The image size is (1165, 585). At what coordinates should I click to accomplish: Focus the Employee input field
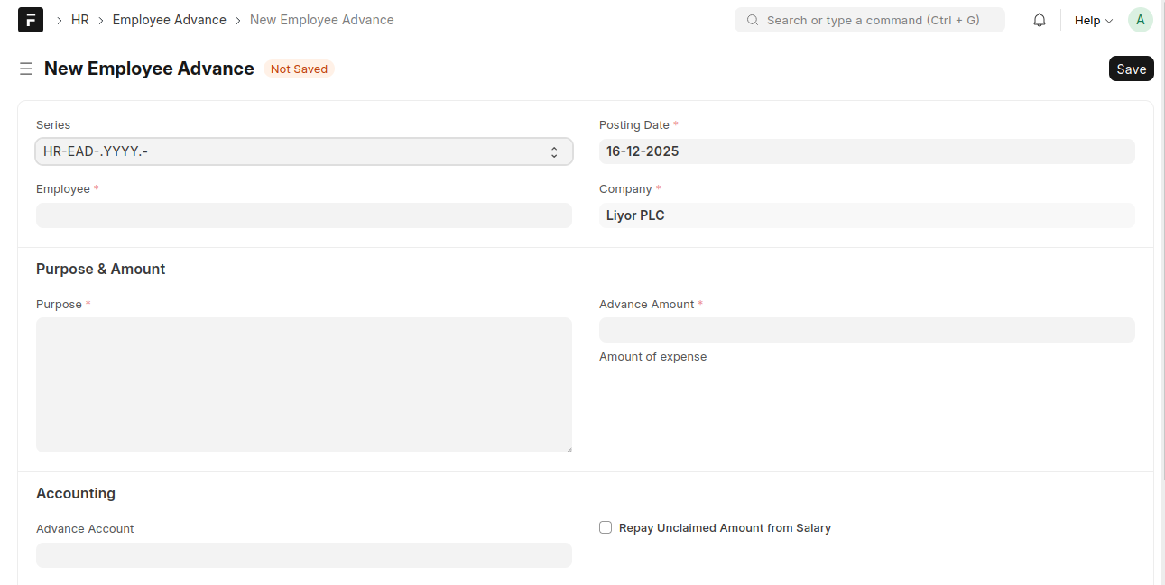coord(304,215)
